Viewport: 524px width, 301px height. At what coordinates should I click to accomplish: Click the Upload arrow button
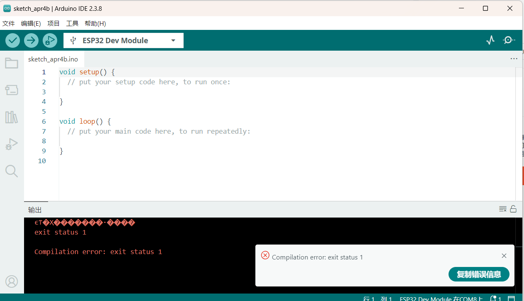click(x=31, y=40)
